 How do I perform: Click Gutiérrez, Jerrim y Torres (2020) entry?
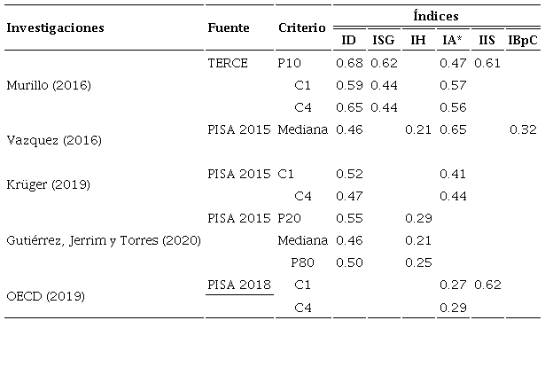pos(104,240)
